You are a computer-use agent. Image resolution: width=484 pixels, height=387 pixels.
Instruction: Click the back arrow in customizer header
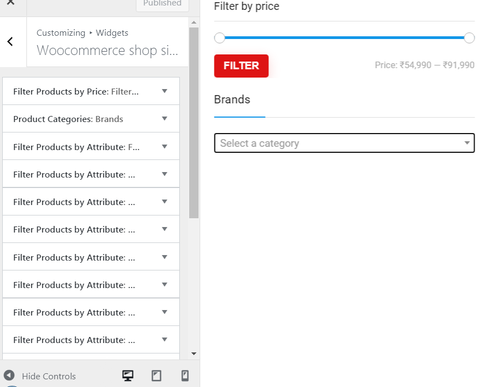[x=10, y=42]
